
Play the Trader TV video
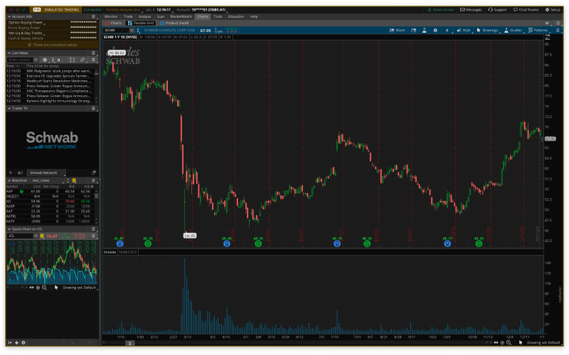[x=12, y=173]
